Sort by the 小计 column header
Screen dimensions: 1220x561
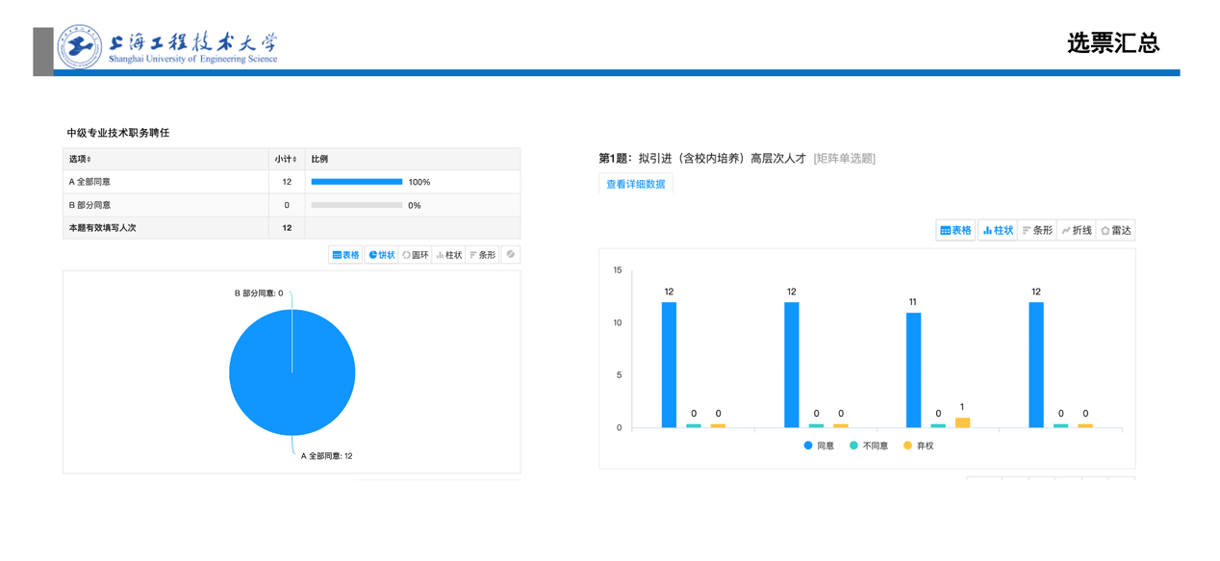[286, 159]
